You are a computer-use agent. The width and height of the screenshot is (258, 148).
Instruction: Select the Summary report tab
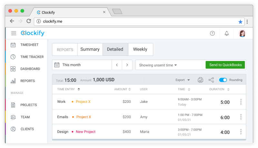[90, 49]
